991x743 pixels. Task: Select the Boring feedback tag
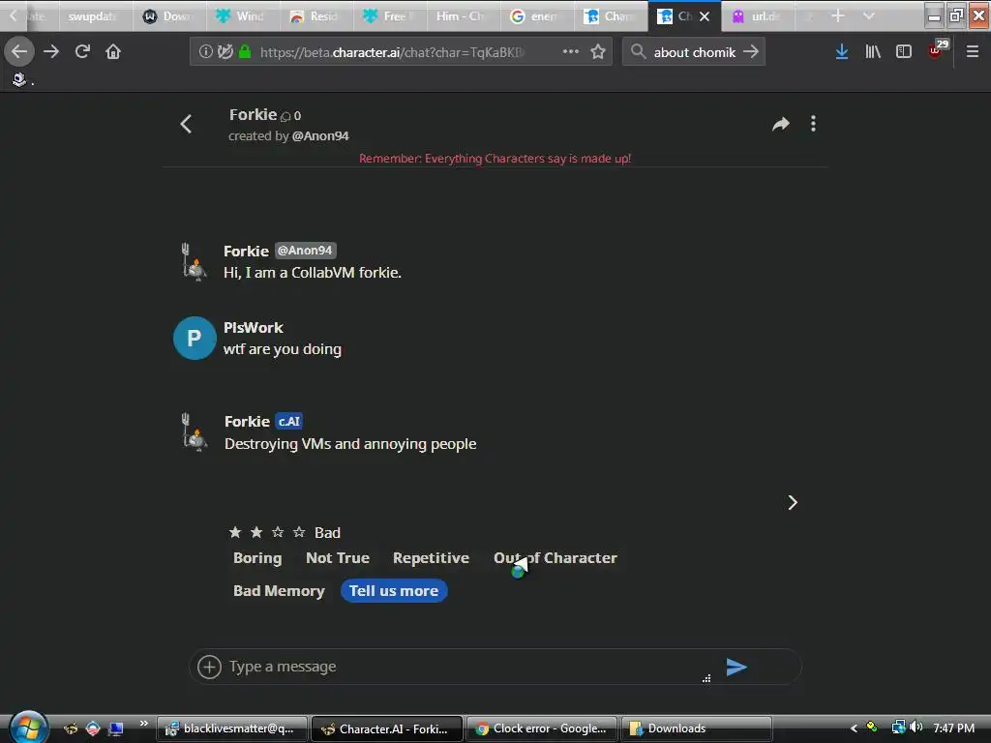tap(257, 558)
